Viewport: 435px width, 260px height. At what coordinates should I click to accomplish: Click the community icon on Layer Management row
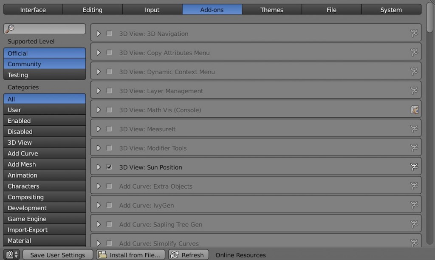pyautogui.click(x=414, y=90)
